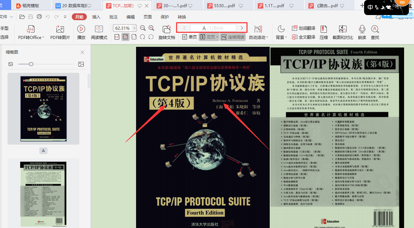
Task: Open the 编辑 ribbon tab
Action: coord(131,17)
